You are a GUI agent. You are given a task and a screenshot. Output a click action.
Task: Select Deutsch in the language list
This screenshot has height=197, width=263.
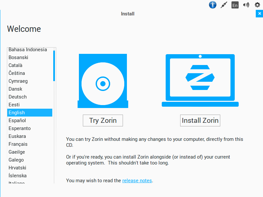[x=18, y=97]
